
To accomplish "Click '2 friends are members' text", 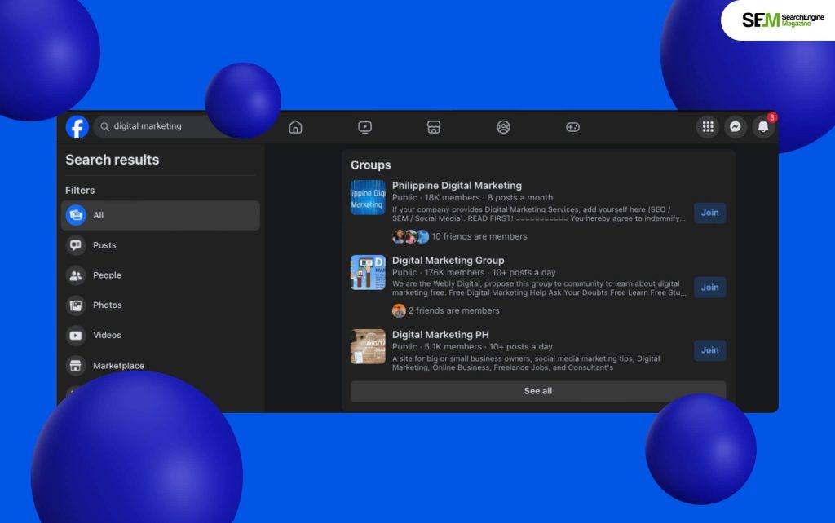I will coord(453,310).
